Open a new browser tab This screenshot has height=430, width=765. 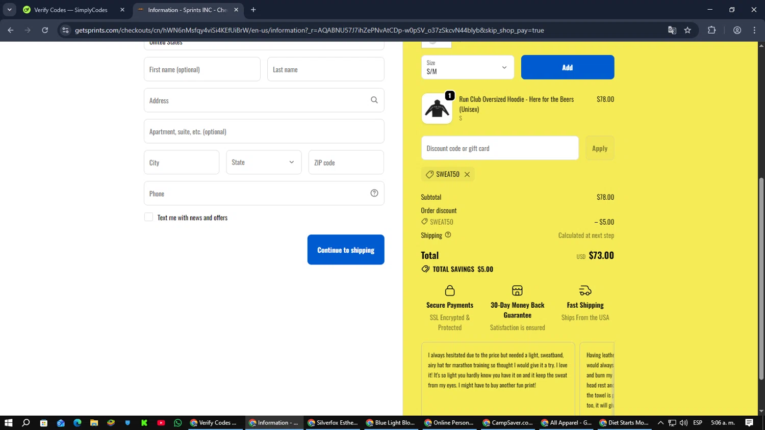(x=253, y=10)
